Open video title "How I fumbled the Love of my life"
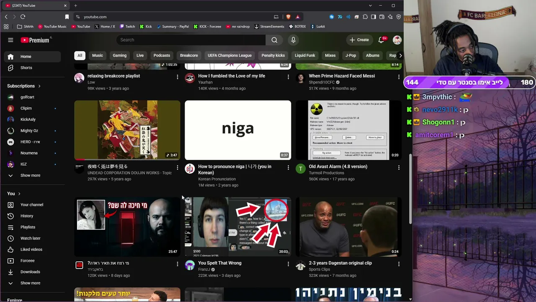536x302 pixels. pyautogui.click(x=232, y=76)
